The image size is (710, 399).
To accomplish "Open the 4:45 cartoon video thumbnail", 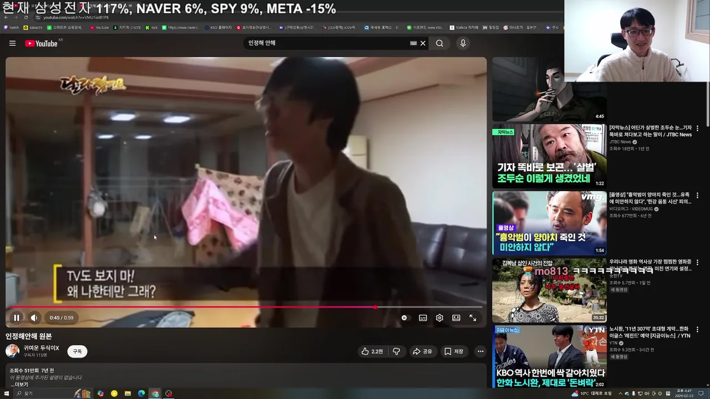I will [549, 89].
